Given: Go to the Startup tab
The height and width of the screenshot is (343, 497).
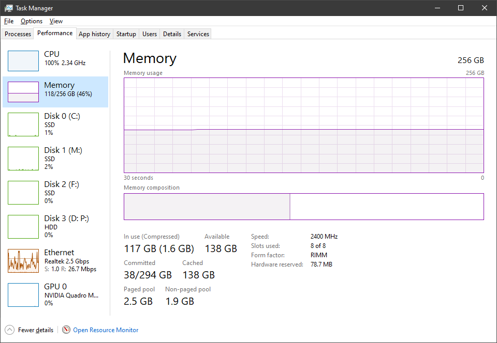Looking at the screenshot, I should [126, 34].
